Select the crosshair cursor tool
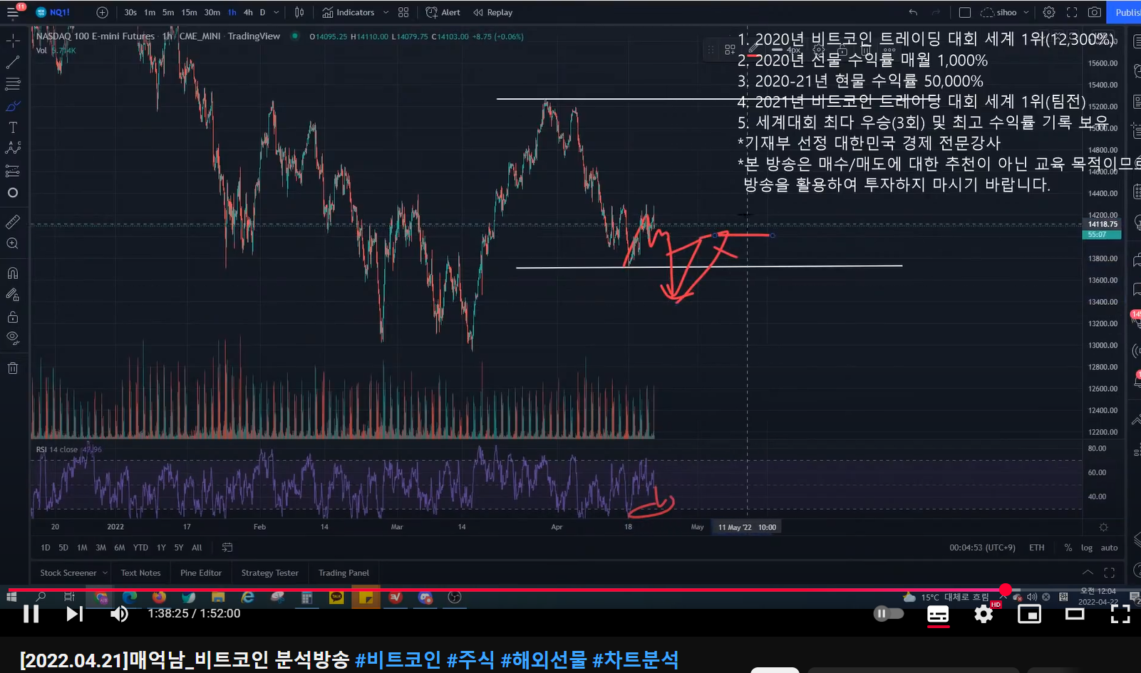 pos(13,41)
